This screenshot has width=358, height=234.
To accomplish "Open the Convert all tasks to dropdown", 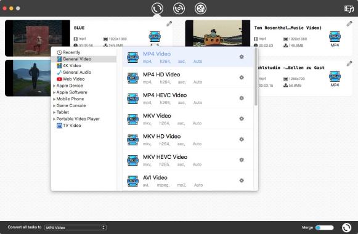I will 75,227.
